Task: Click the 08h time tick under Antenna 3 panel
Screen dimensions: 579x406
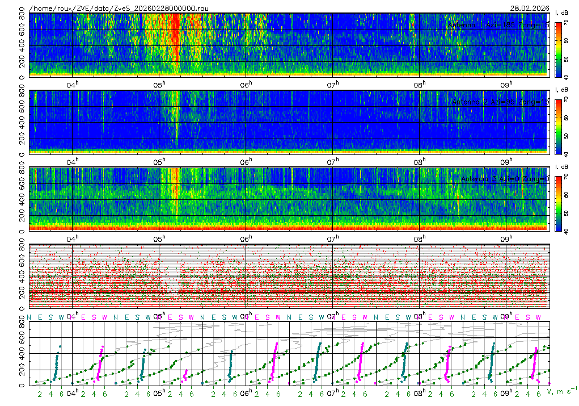Action: 419,238
